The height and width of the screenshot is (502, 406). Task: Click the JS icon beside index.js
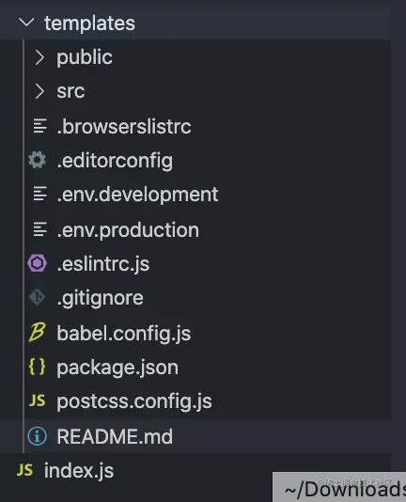24,470
